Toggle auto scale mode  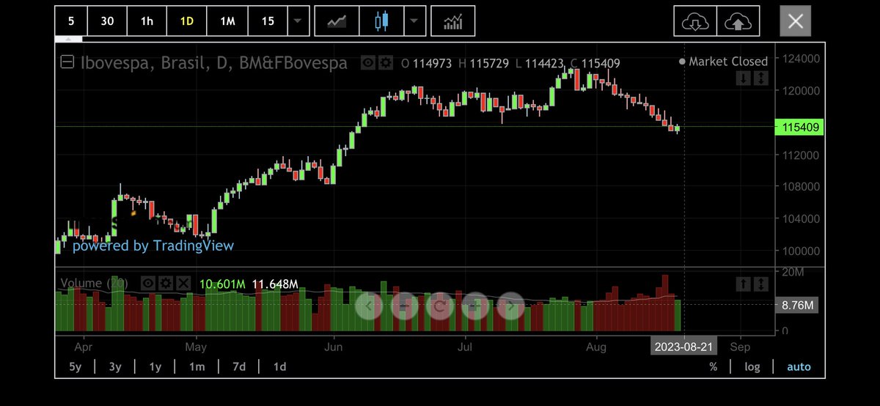[799, 366]
